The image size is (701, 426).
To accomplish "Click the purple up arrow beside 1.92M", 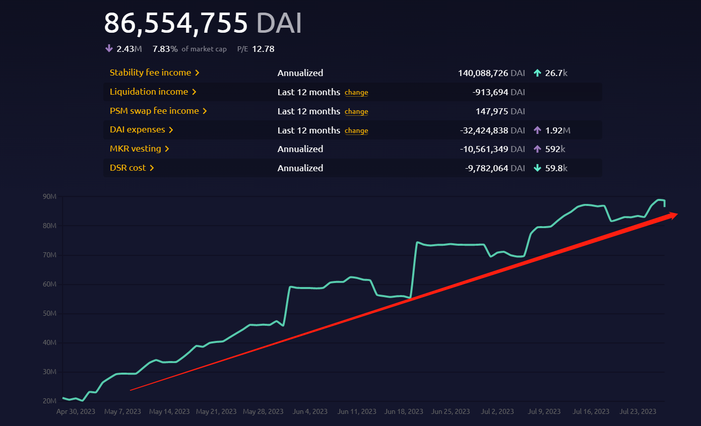I will coord(537,130).
